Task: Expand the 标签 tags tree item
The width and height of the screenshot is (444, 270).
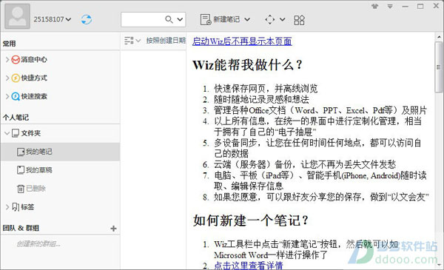Action: pyautogui.click(x=7, y=207)
